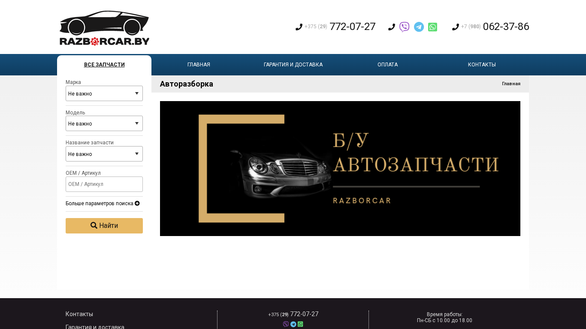
Task: Click the RAZBORCAR.BY car logo
Action: [x=104, y=28]
